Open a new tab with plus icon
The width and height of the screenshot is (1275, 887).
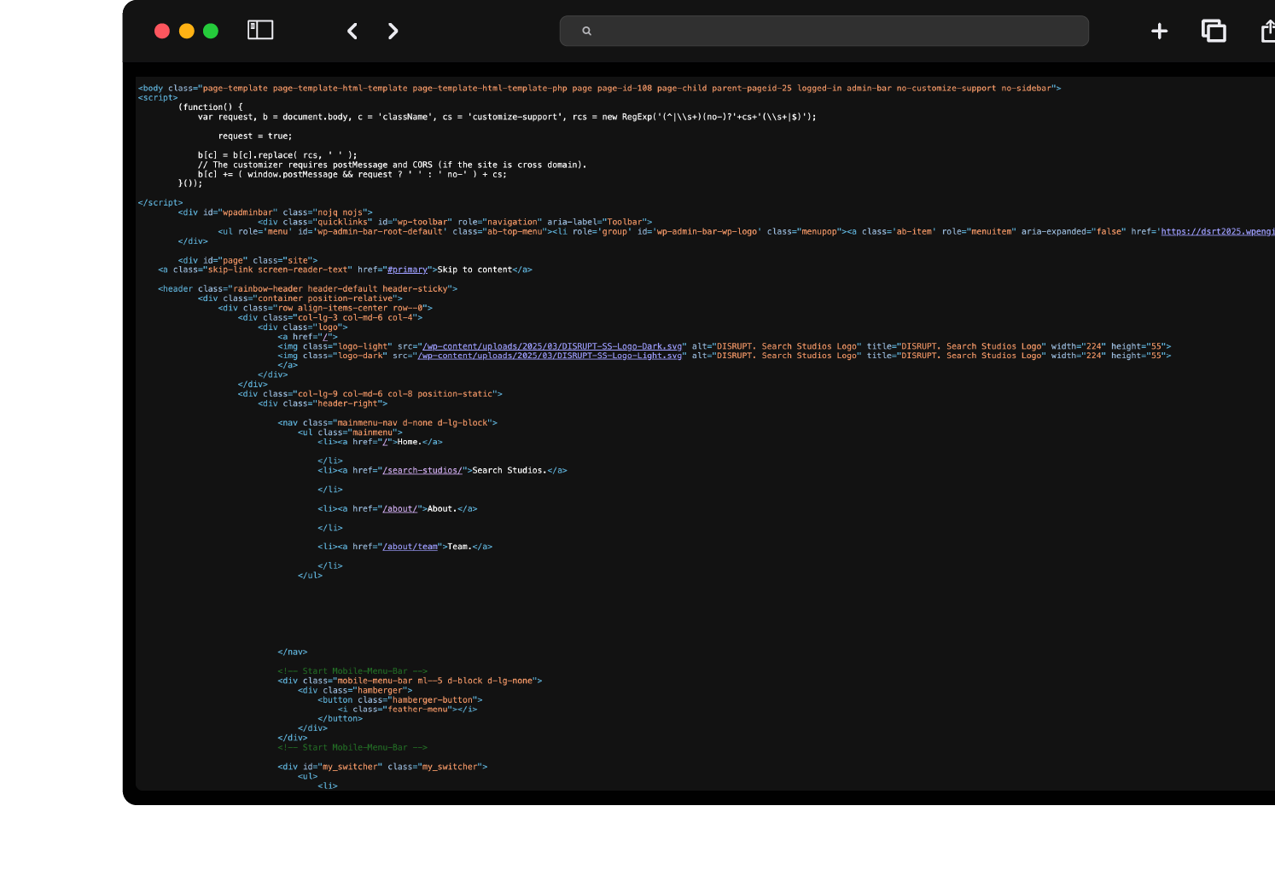pos(1159,32)
